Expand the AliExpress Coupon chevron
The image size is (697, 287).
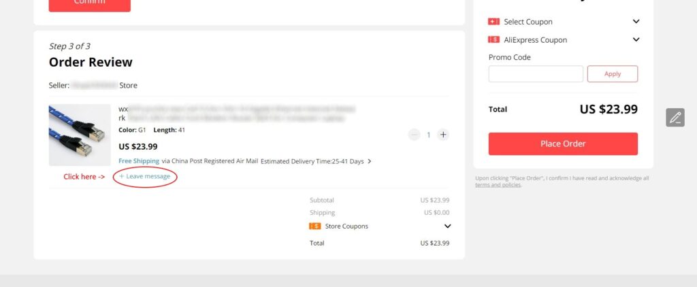(x=636, y=39)
